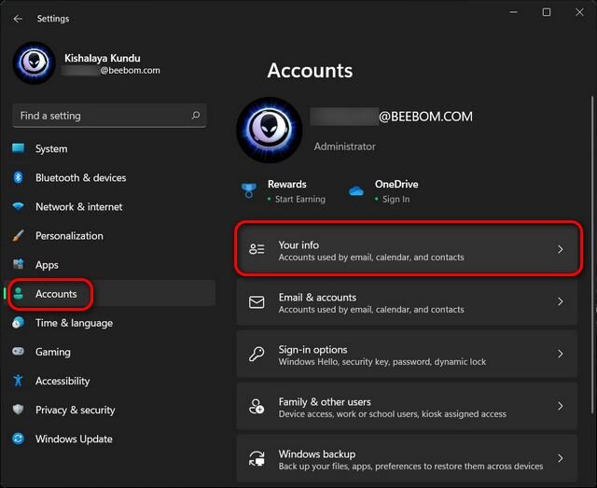The width and height of the screenshot is (597, 488).
Task: Open Accessibility settings
Action: [110, 381]
